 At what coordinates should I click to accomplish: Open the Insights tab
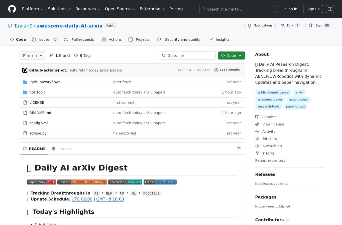pos(219,39)
